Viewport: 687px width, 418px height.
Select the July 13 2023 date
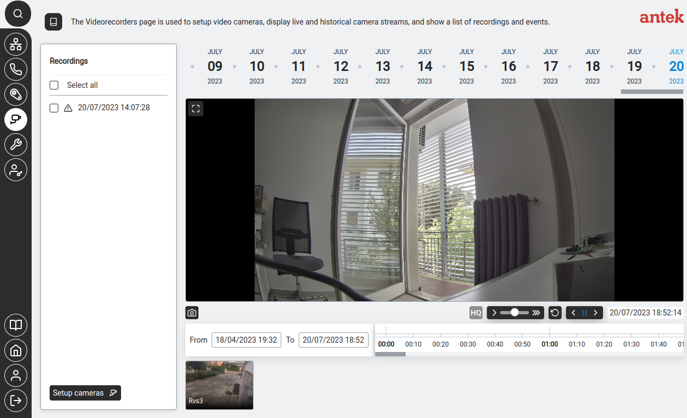click(x=383, y=67)
